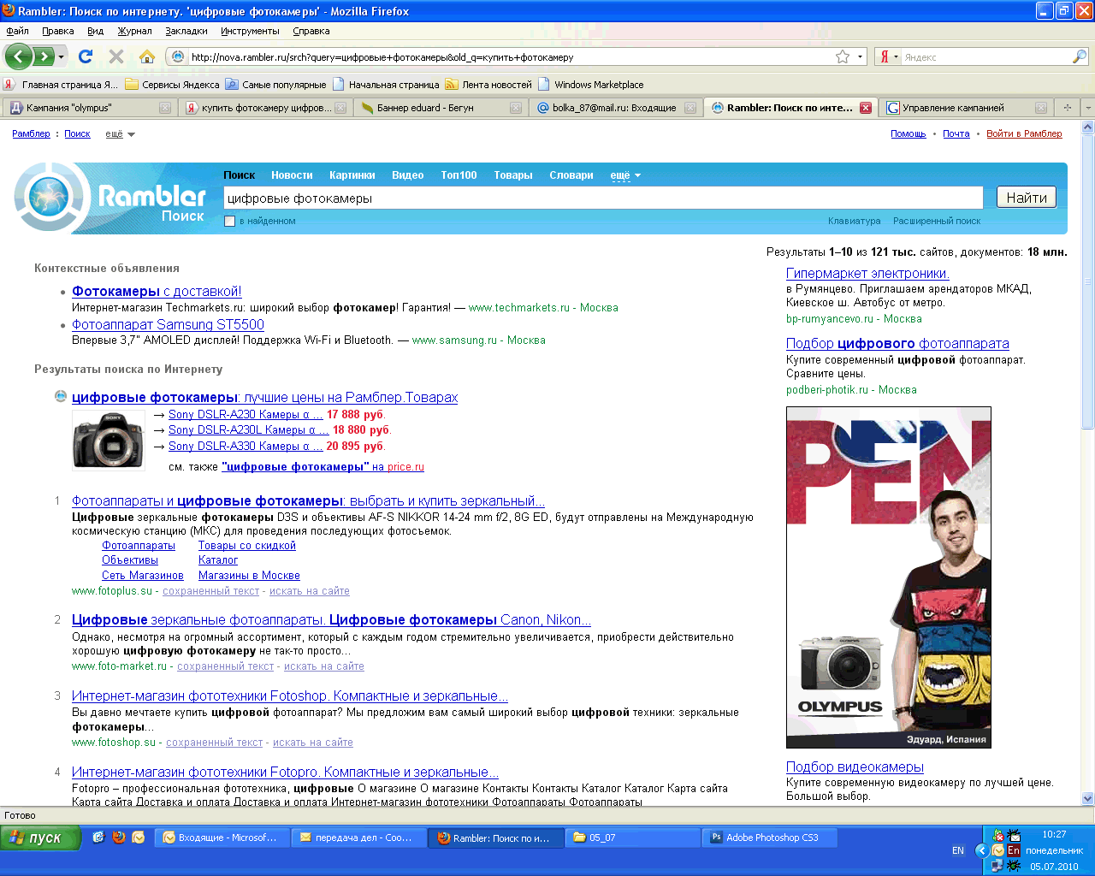Open the Инструменты menu
The image size is (1095, 876).
250,31
